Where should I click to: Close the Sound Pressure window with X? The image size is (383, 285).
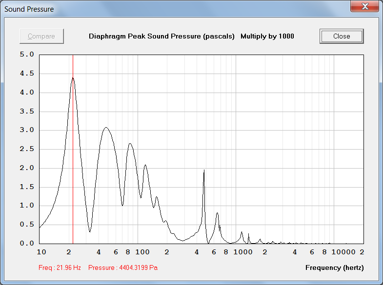(x=364, y=6)
